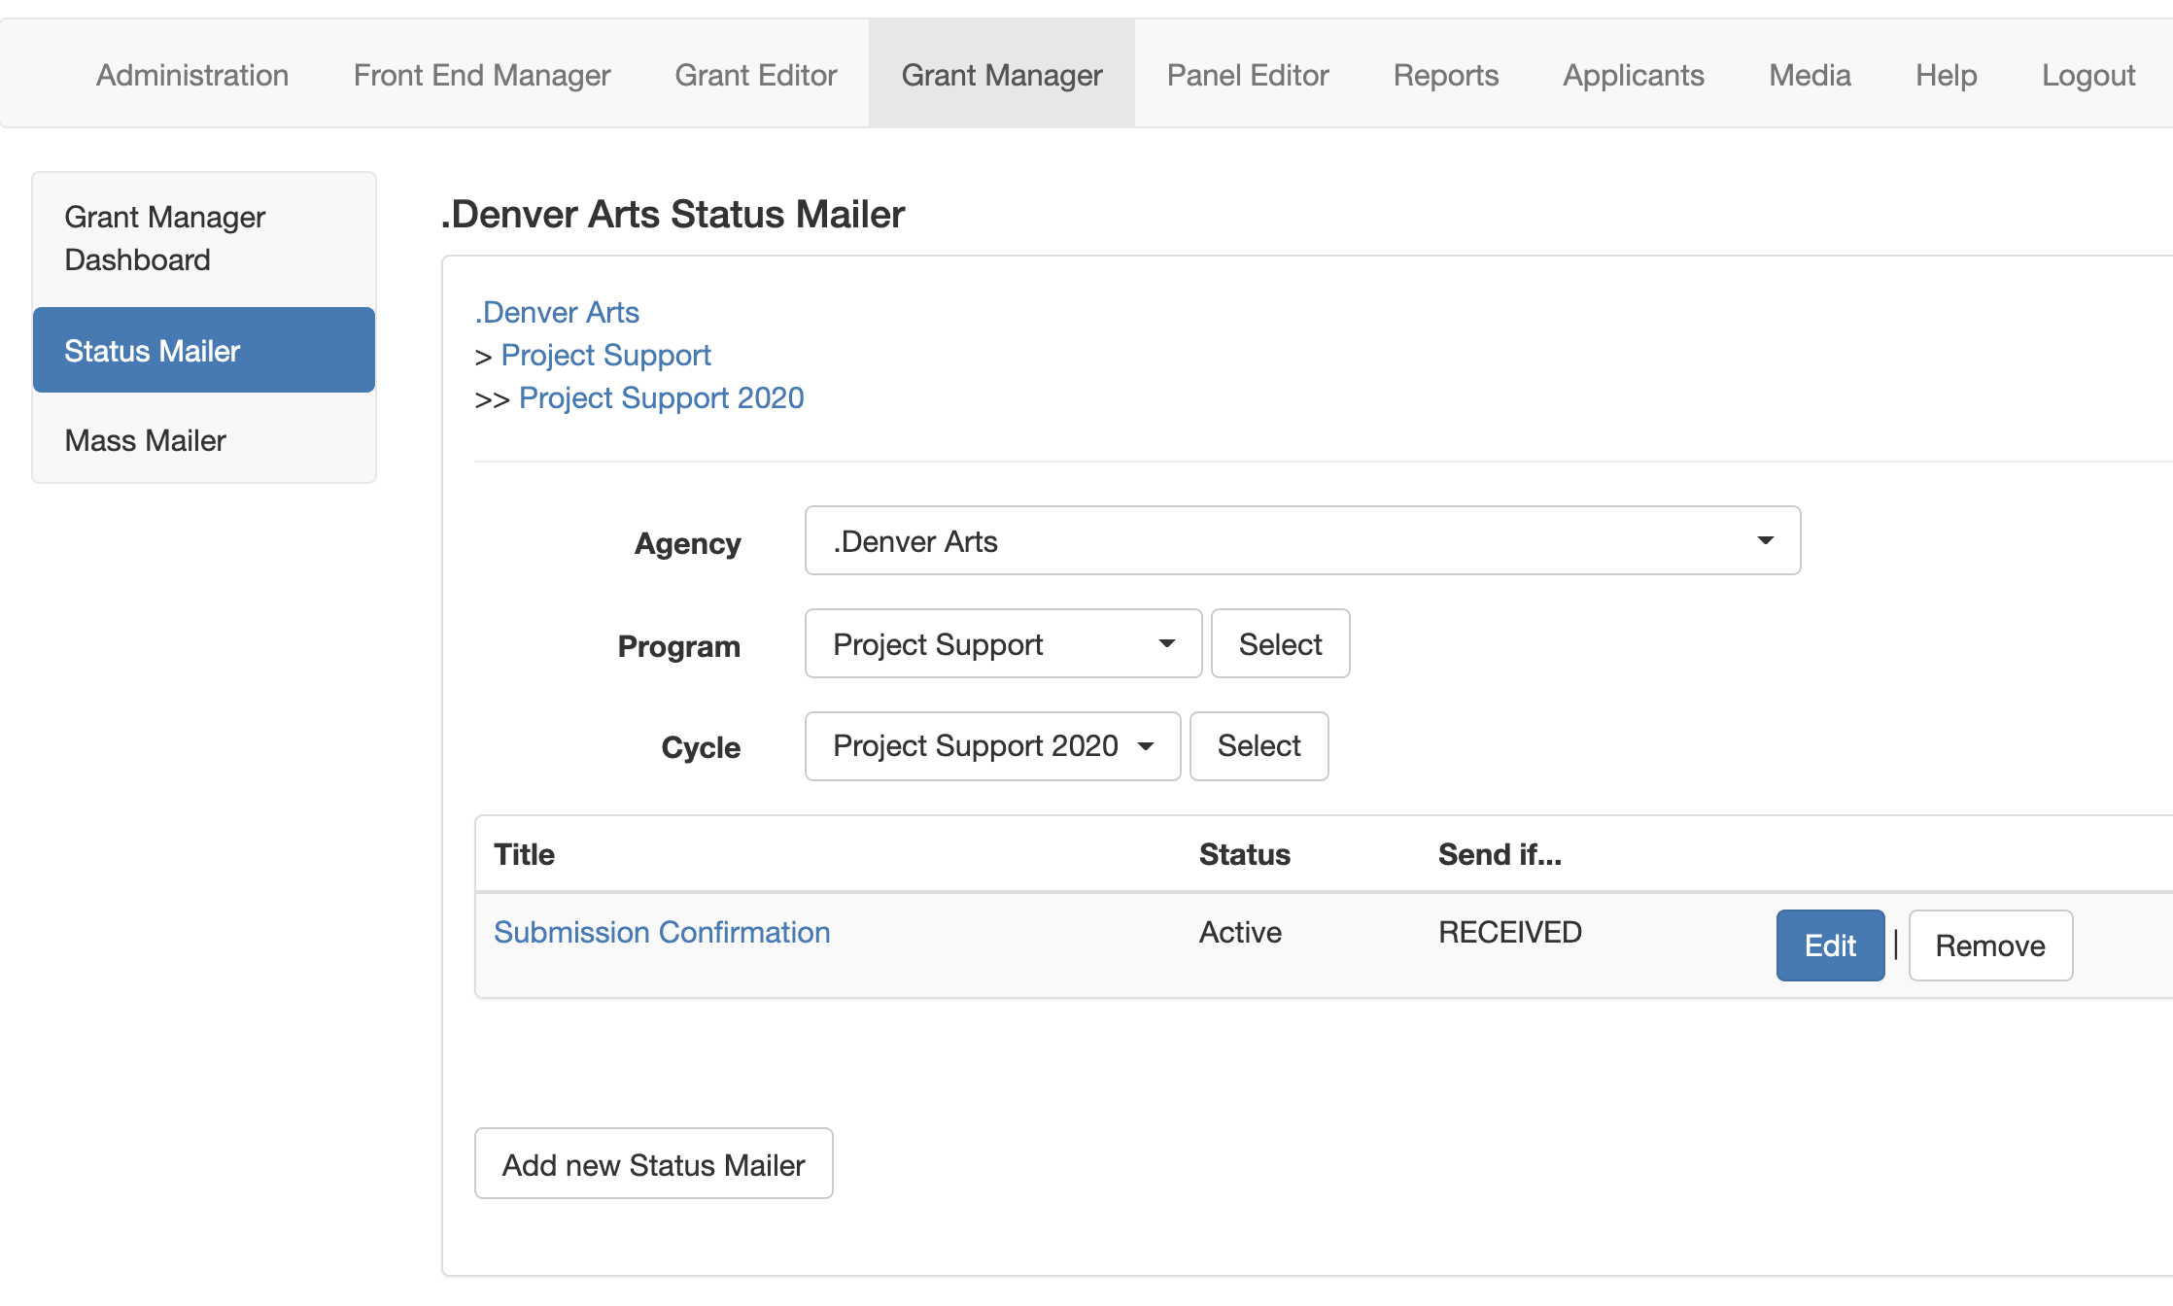Click the Status column header
This screenshot has width=2173, height=1306.
pyautogui.click(x=1244, y=854)
